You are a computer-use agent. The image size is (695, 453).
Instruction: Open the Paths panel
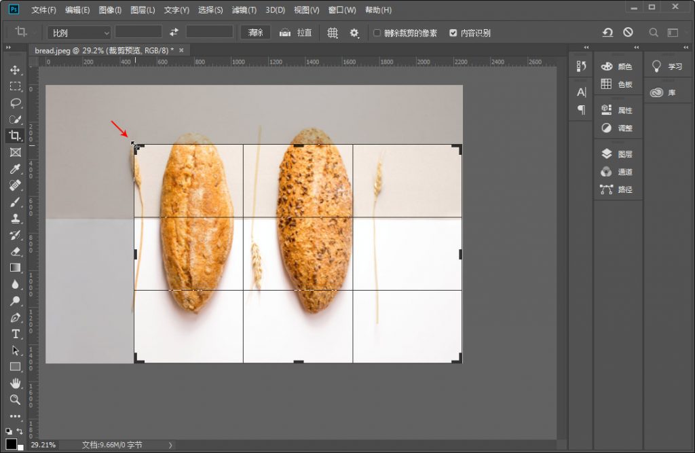point(618,189)
